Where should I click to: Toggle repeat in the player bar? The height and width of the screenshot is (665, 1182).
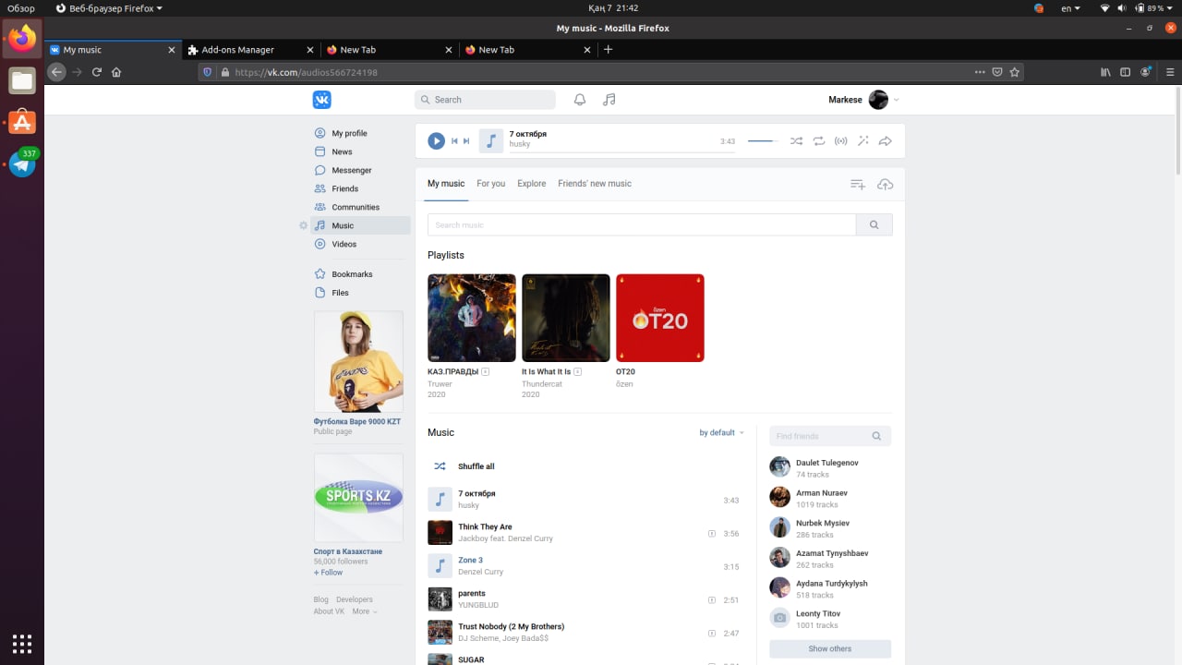coord(819,141)
